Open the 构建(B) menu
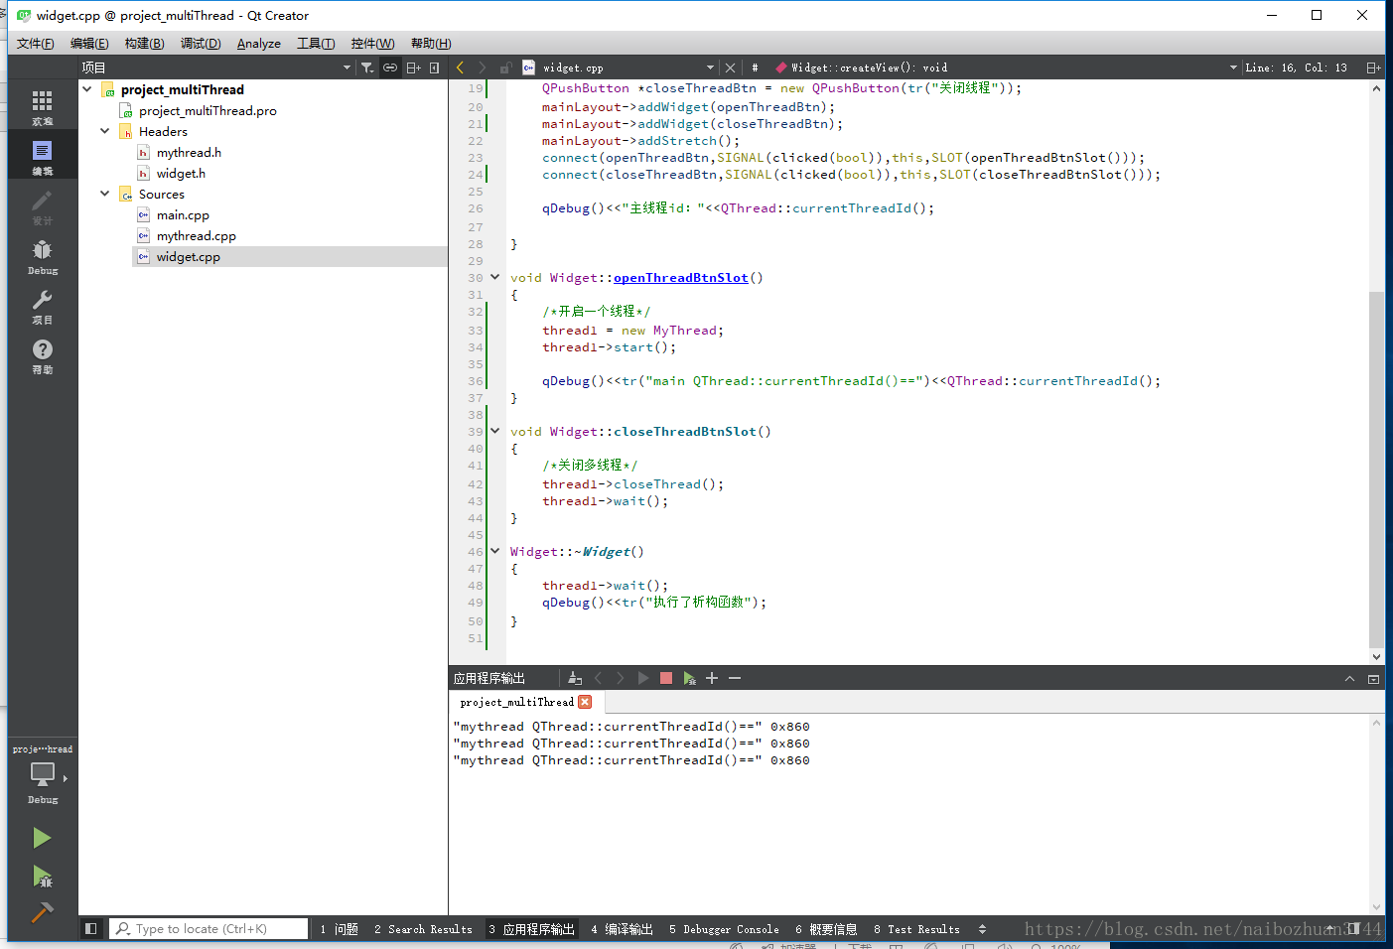Image resolution: width=1393 pixels, height=949 pixels. (145, 43)
